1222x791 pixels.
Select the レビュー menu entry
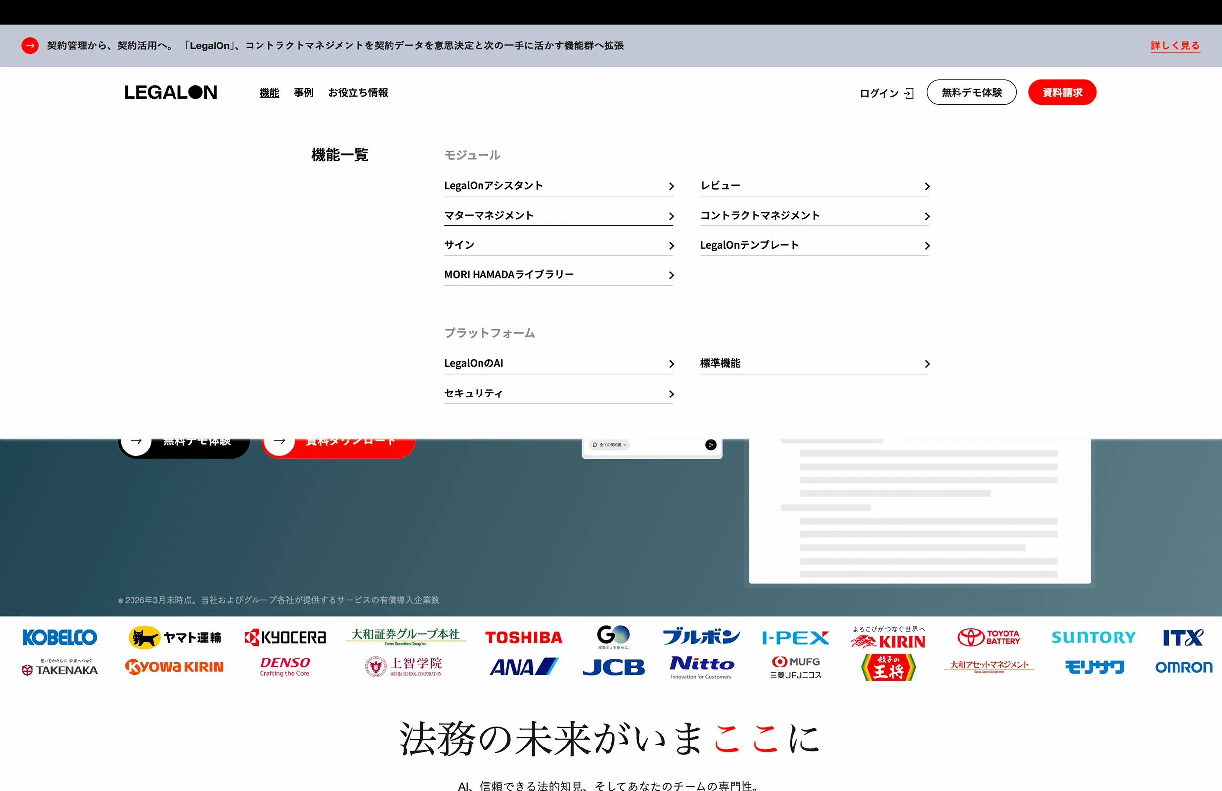pyautogui.click(x=815, y=185)
